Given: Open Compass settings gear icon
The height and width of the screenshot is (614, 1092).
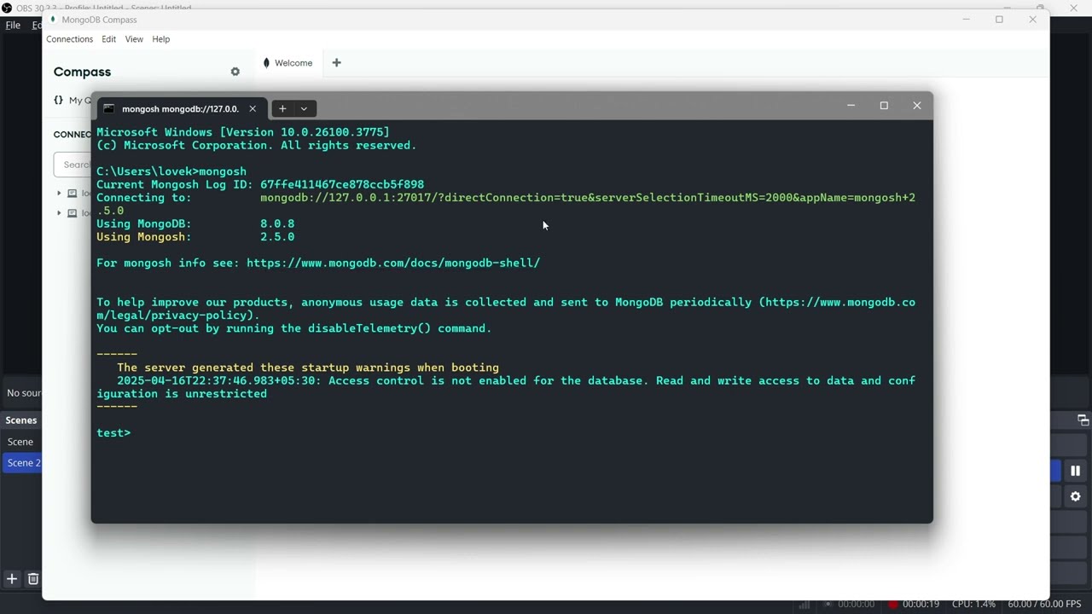Looking at the screenshot, I should point(235,72).
